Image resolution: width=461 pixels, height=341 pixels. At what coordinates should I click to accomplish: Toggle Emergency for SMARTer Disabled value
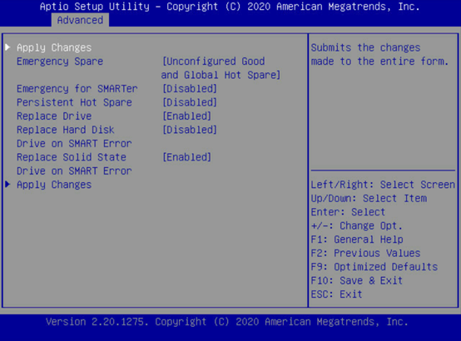(190, 89)
